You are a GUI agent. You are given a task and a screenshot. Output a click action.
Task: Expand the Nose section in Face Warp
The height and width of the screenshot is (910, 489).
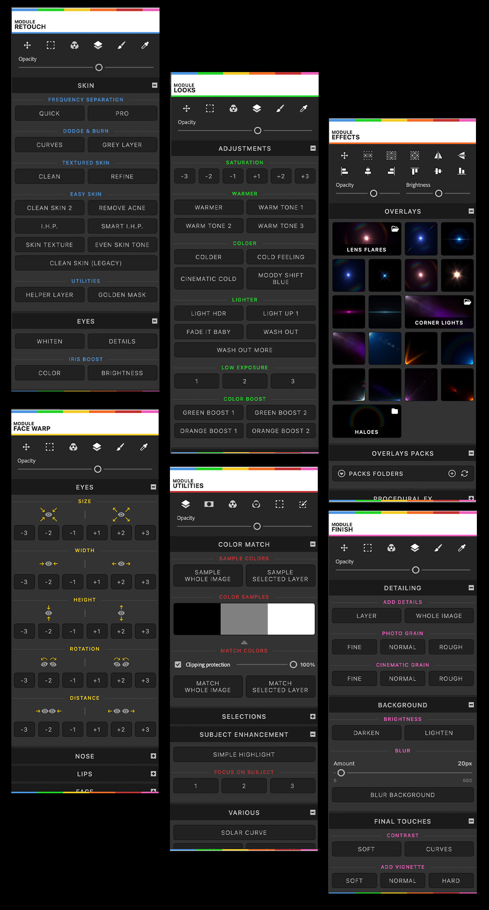[153, 756]
